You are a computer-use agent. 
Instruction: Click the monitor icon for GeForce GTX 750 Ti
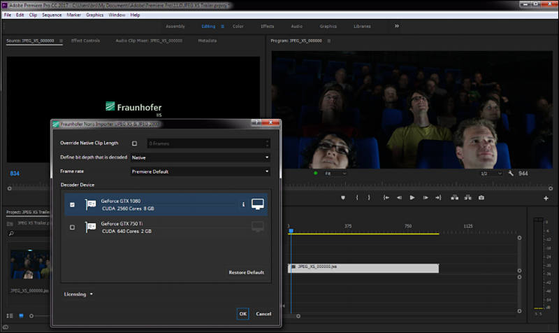tap(258, 227)
